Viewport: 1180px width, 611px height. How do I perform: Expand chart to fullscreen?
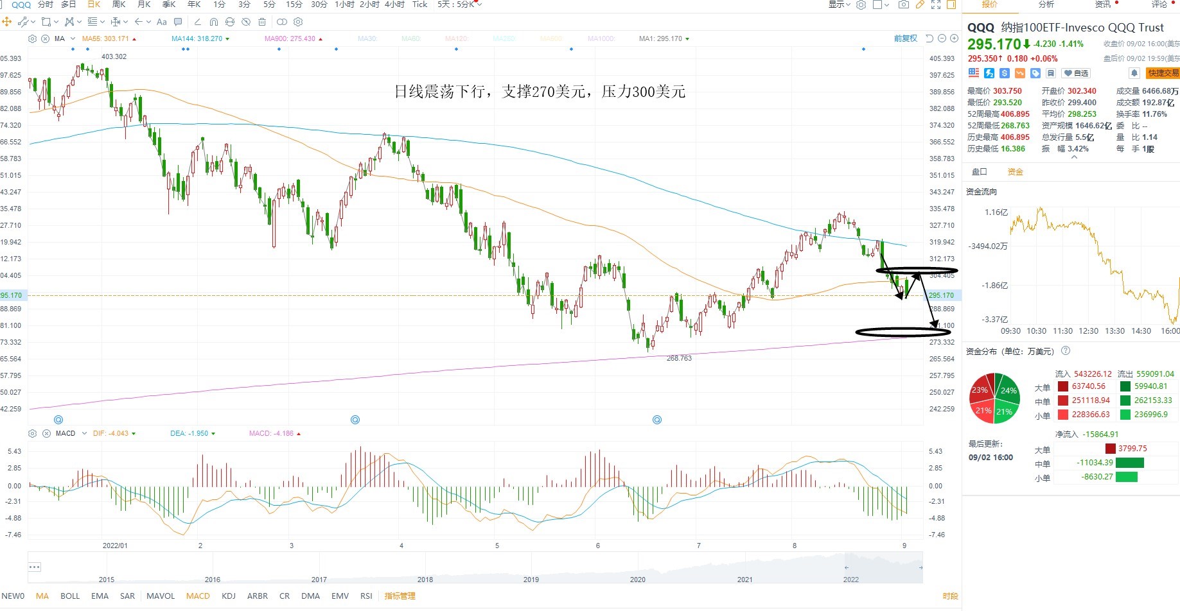click(936, 4)
